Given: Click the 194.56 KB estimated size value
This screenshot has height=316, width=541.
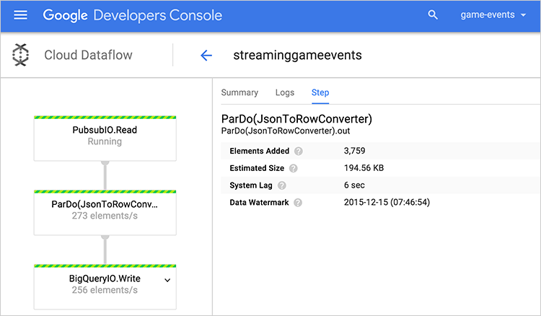Looking at the screenshot, I should pyautogui.click(x=364, y=168).
